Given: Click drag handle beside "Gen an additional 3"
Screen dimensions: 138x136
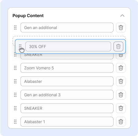Looking at the screenshot, I should pyautogui.click(x=15, y=95).
